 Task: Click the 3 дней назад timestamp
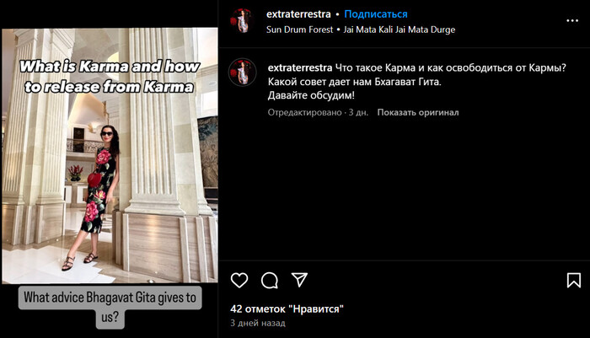coord(258,323)
